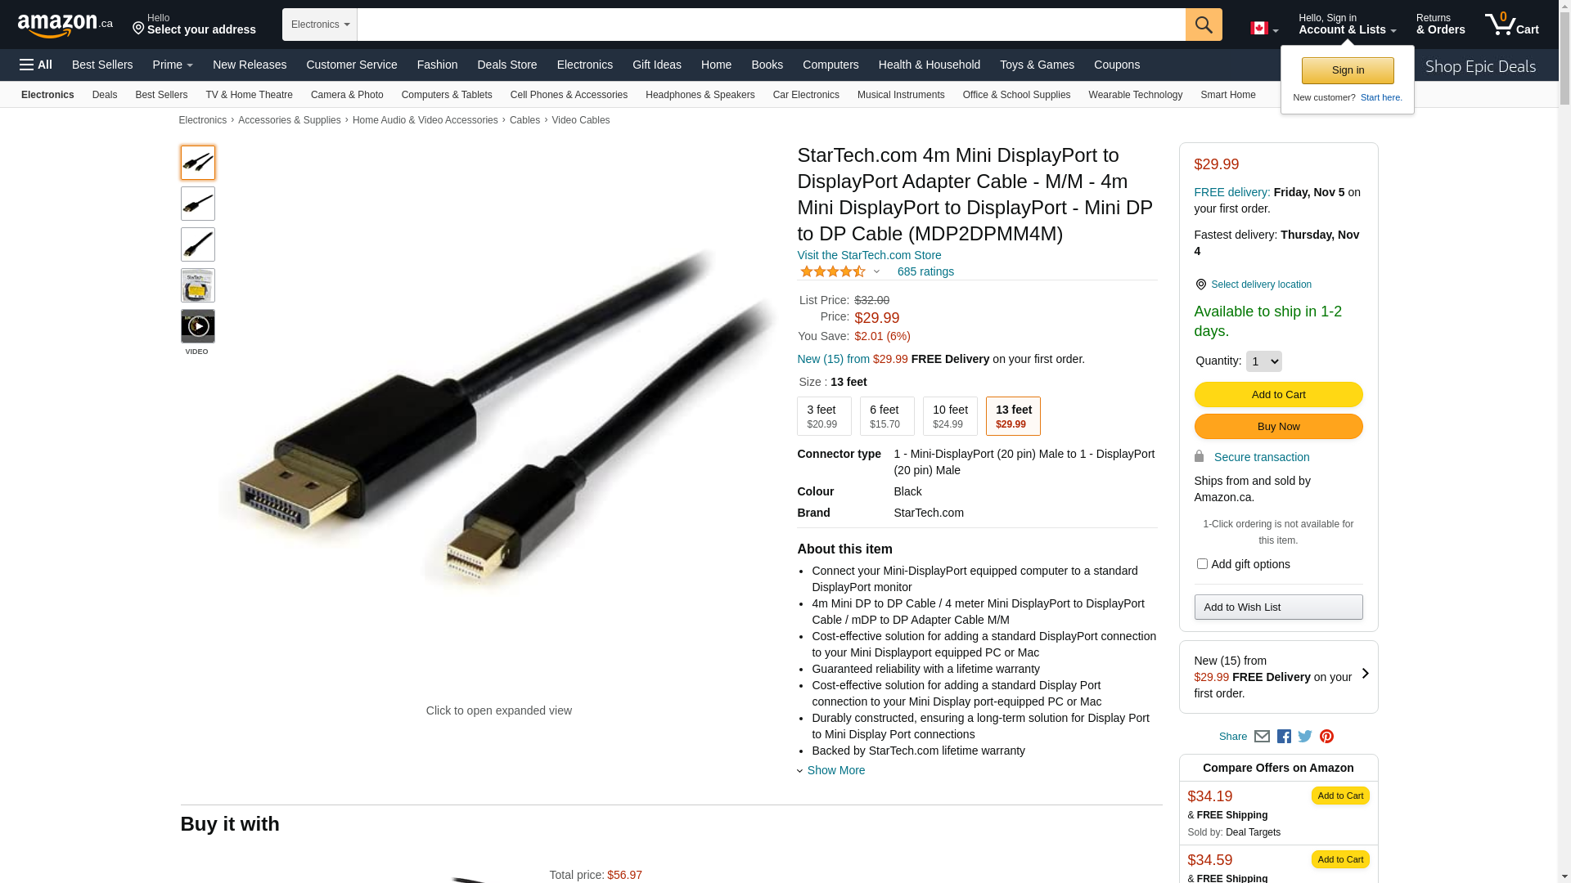Open the All hamburger menu
This screenshot has width=1571, height=883.
click(36, 65)
